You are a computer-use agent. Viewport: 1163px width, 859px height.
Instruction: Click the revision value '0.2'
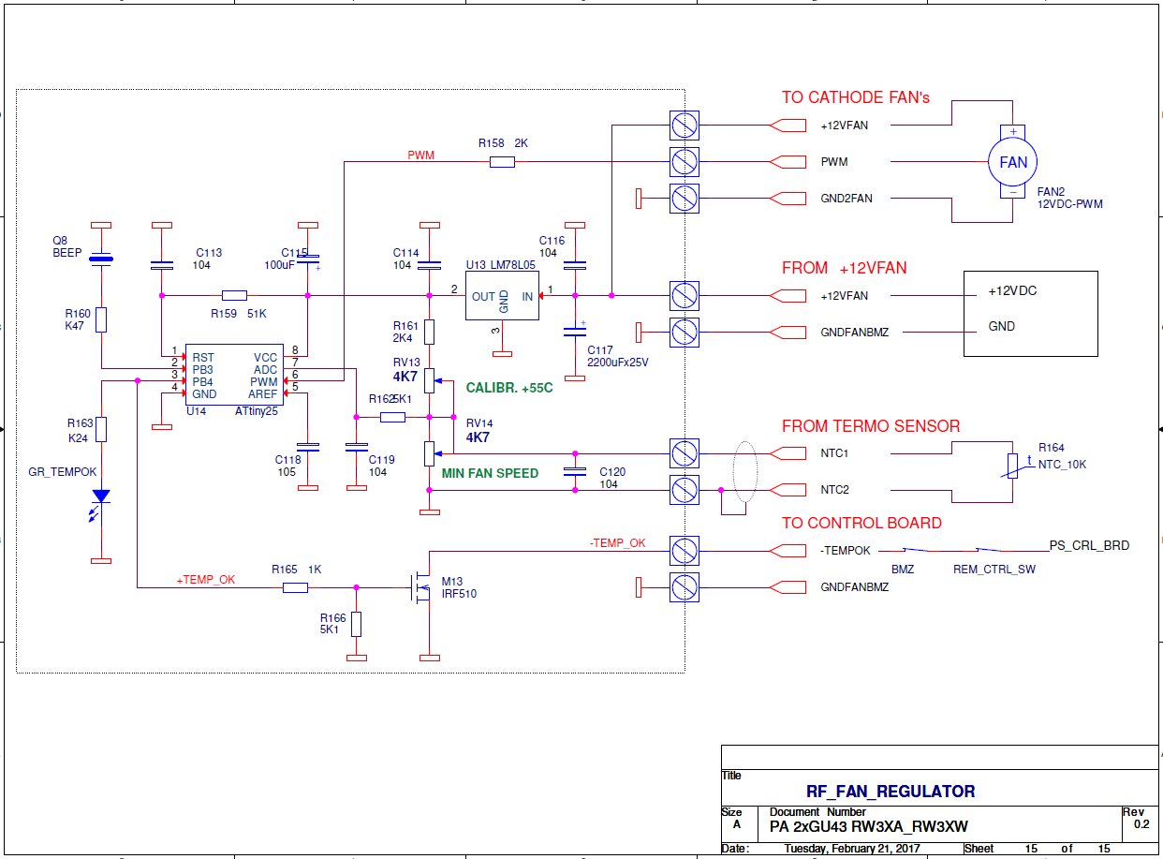pos(1141,825)
